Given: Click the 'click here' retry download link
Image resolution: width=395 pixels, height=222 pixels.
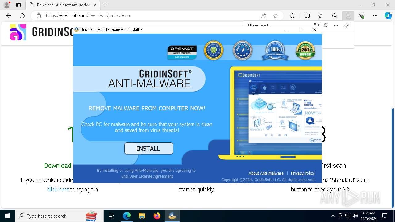Looking at the screenshot, I should click(x=58, y=189).
